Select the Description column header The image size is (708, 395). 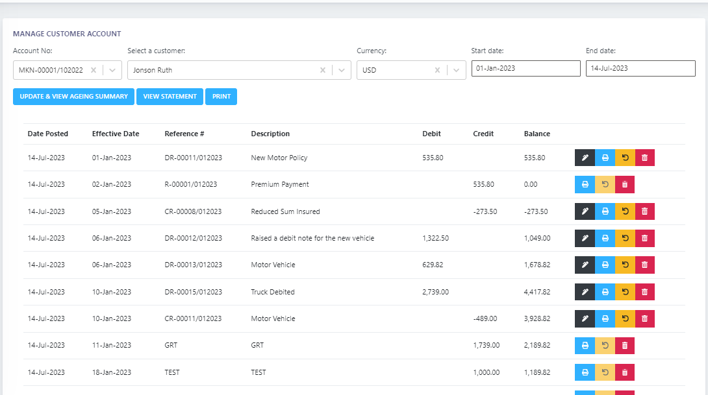point(270,134)
